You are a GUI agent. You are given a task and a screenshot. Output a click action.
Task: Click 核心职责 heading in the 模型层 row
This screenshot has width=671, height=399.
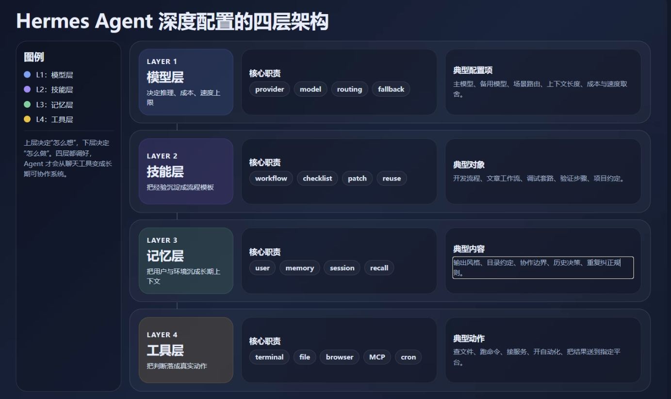[265, 73]
